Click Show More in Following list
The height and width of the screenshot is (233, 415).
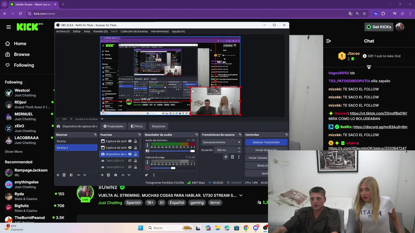point(14,151)
